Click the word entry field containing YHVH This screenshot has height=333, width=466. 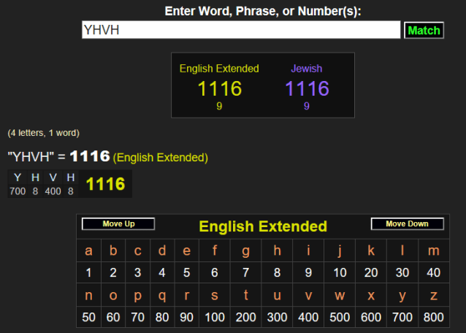point(241,30)
